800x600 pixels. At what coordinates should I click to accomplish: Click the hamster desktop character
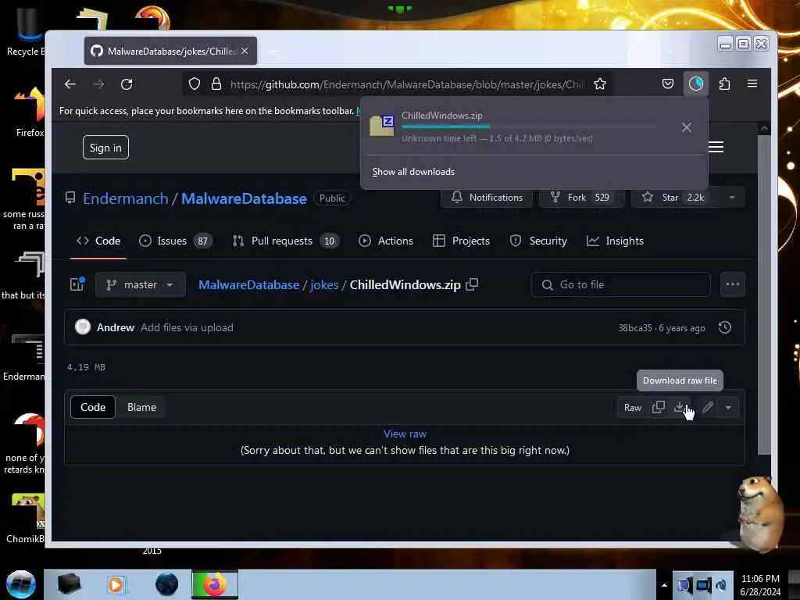click(x=760, y=512)
